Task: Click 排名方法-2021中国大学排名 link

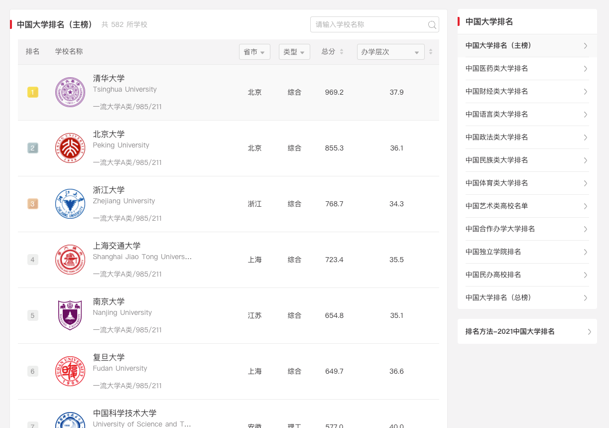Action: pos(510,332)
